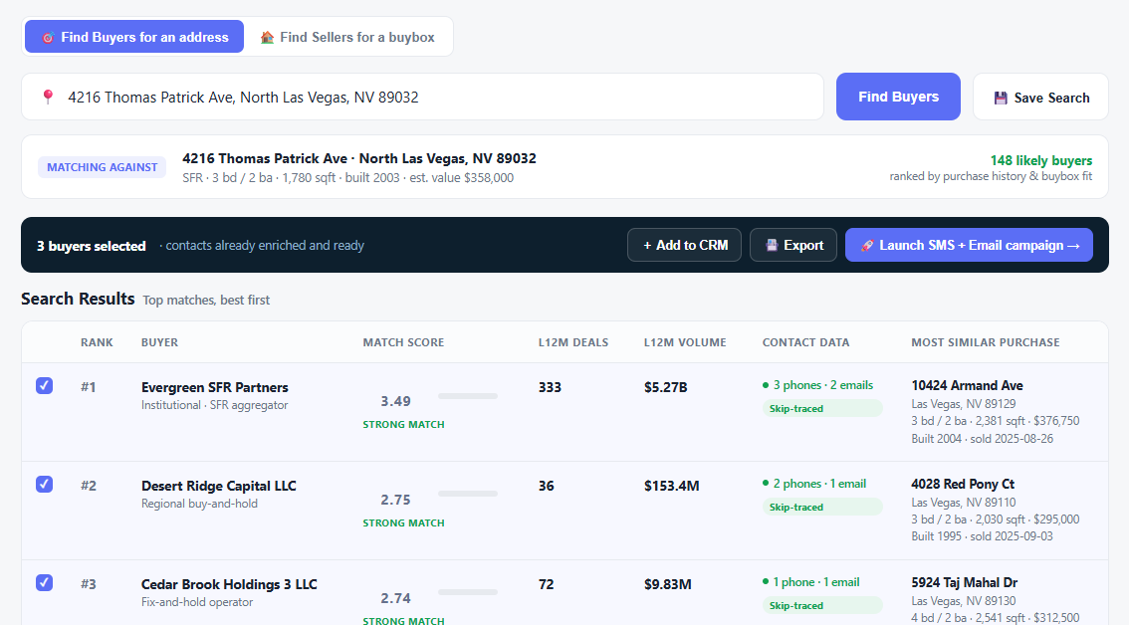Click the 3.49 match score value
This screenshot has width=1129, height=625.
point(396,401)
